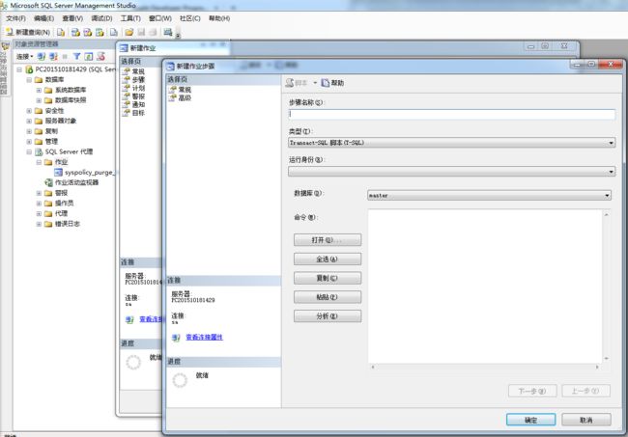Collapse the SQL Server 代理 node
628x437 pixels.
[x=29, y=151]
